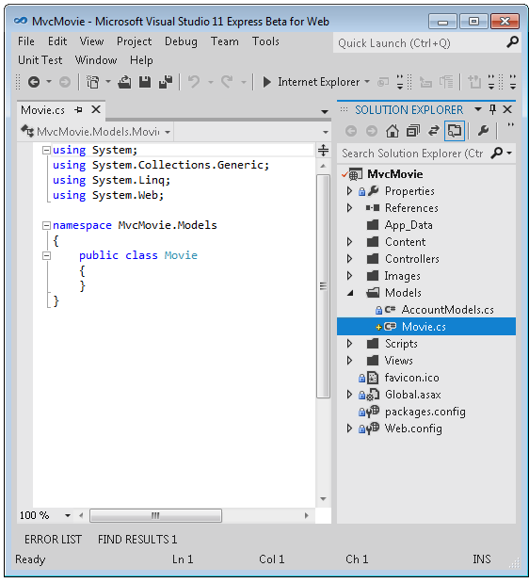Close the Movie.cs tab with the X
The width and height of the screenshot is (529, 583).
point(96,109)
